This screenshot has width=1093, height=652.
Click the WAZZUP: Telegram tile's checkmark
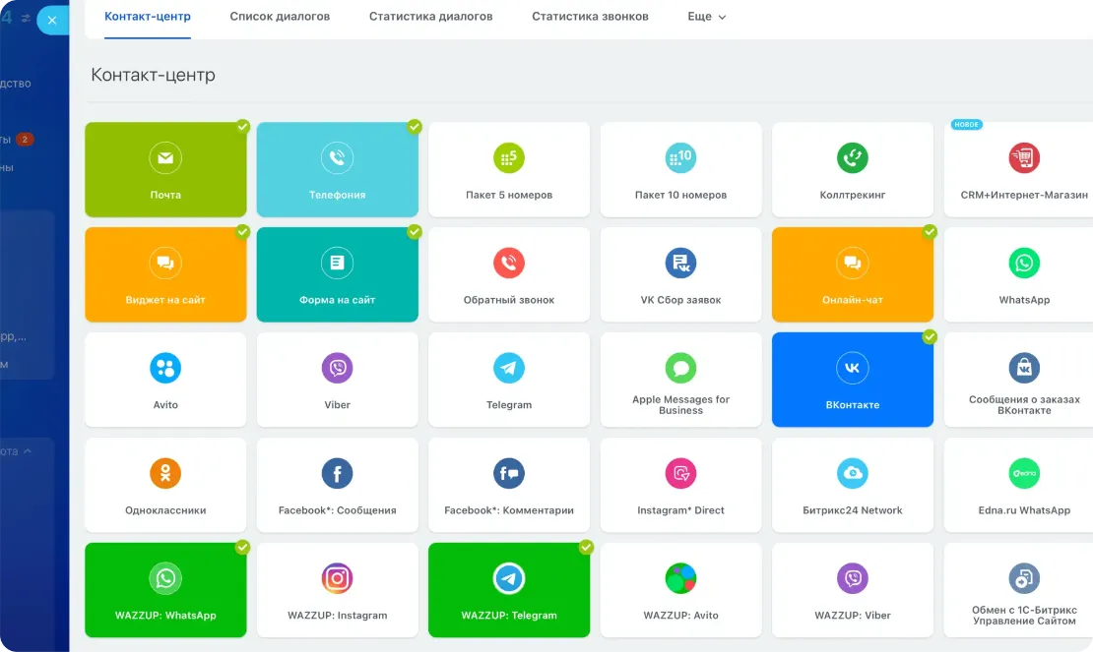[x=586, y=547]
